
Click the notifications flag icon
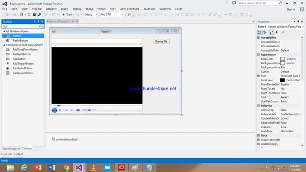[227, 3]
